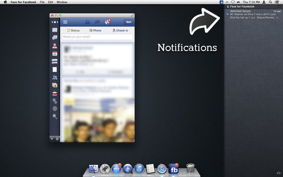Click the "What's on your mind?" field
The image size is (283, 177).
click(x=97, y=37)
